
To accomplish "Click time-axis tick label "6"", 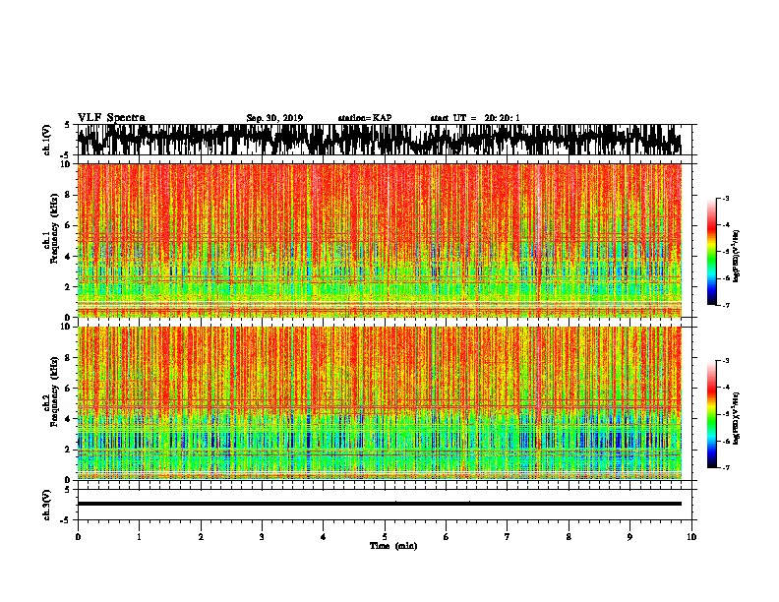I will (x=447, y=537).
